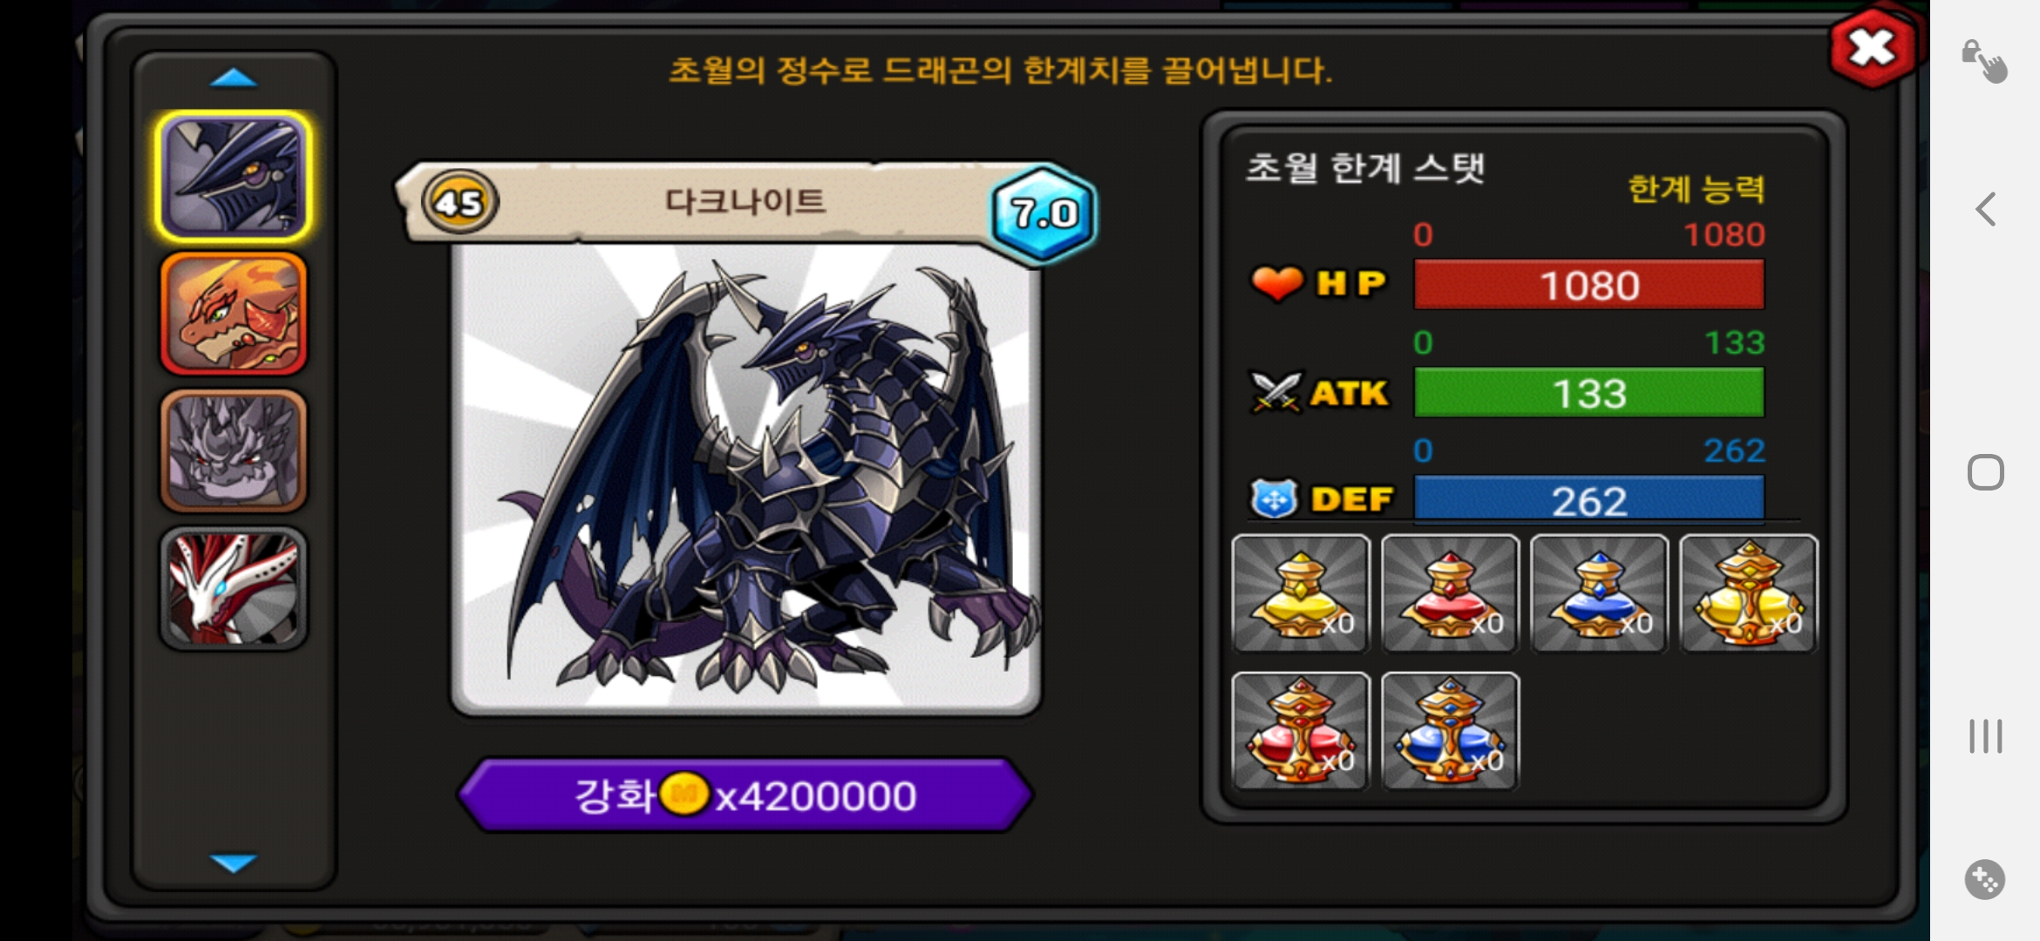
Task: Tap the level 45 gold badge
Action: (459, 202)
